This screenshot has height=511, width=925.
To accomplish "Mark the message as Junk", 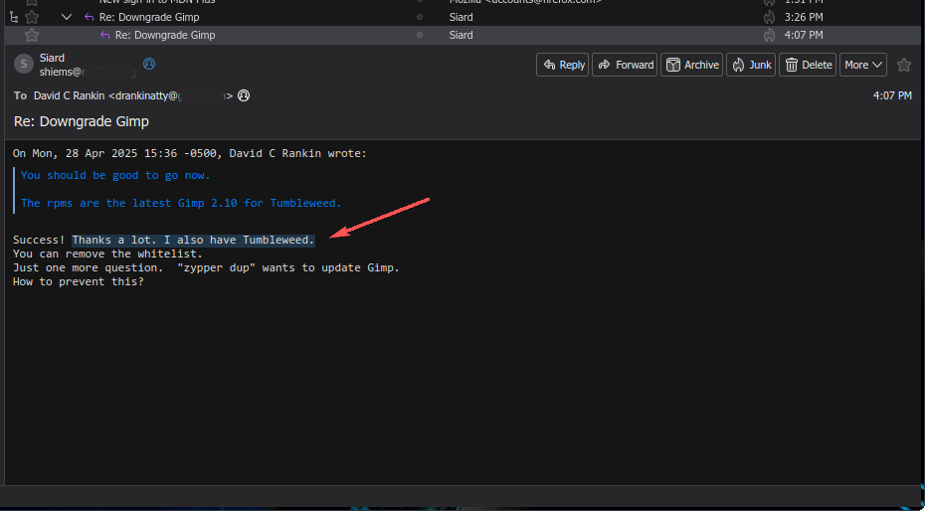I will 751,65.
